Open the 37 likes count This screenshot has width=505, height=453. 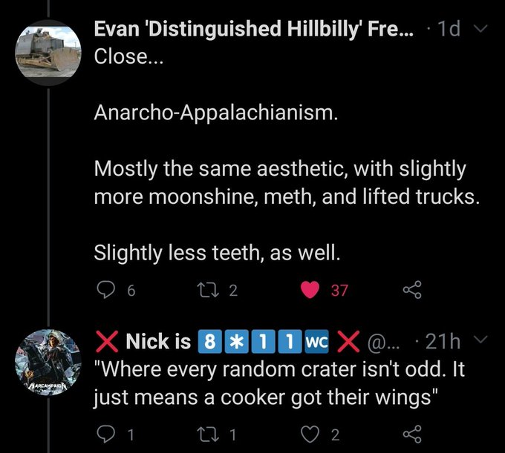pyautogui.click(x=339, y=291)
